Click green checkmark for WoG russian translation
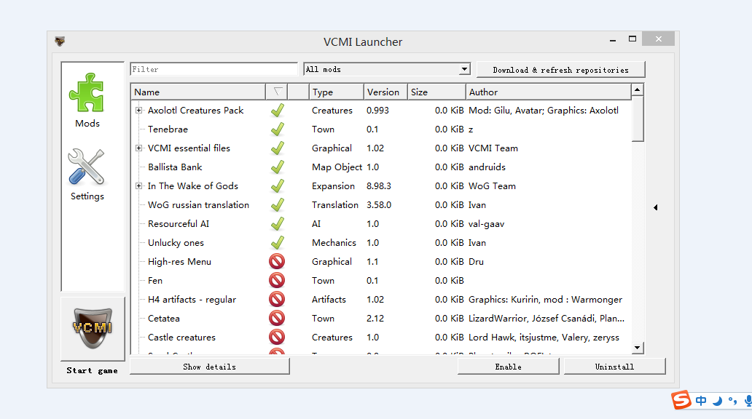Image resolution: width=752 pixels, height=419 pixels. pyautogui.click(x=277, y=205)
